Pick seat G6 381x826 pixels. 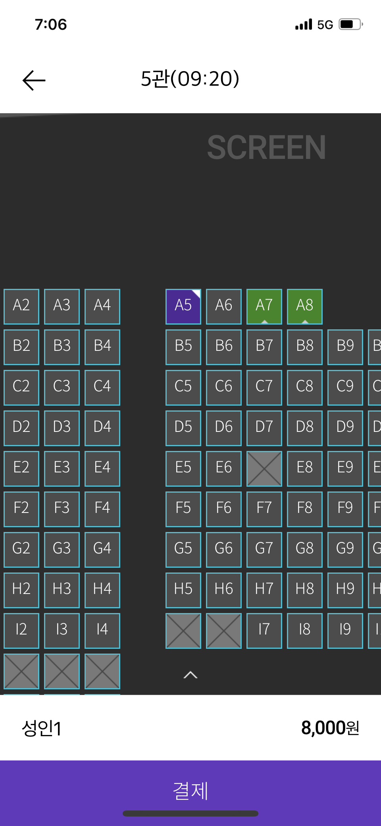pyautogui.click(x=224, y=550)
